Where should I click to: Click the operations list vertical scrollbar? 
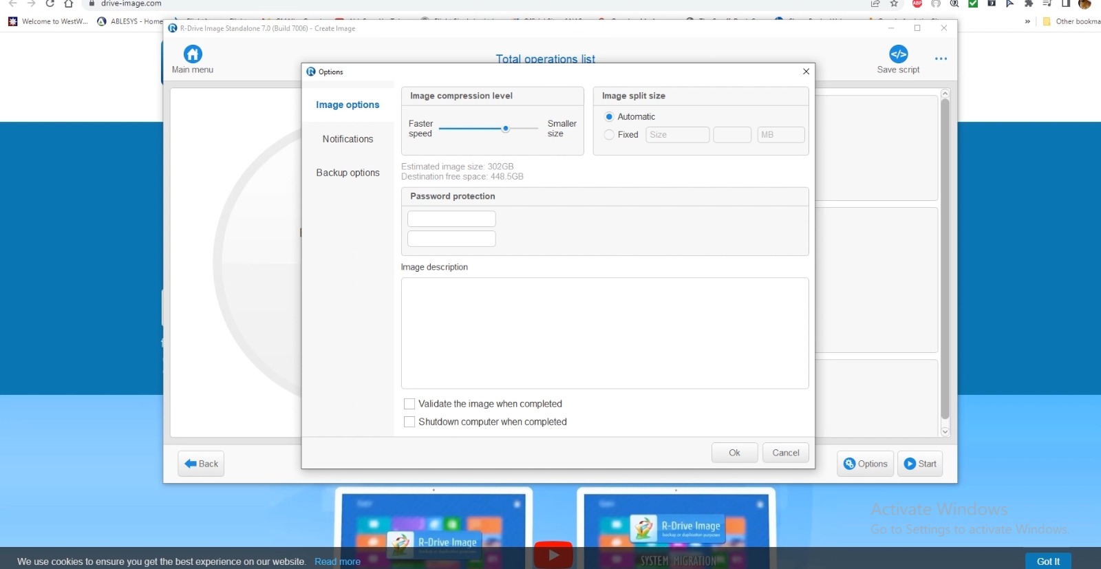pos(945,259)
